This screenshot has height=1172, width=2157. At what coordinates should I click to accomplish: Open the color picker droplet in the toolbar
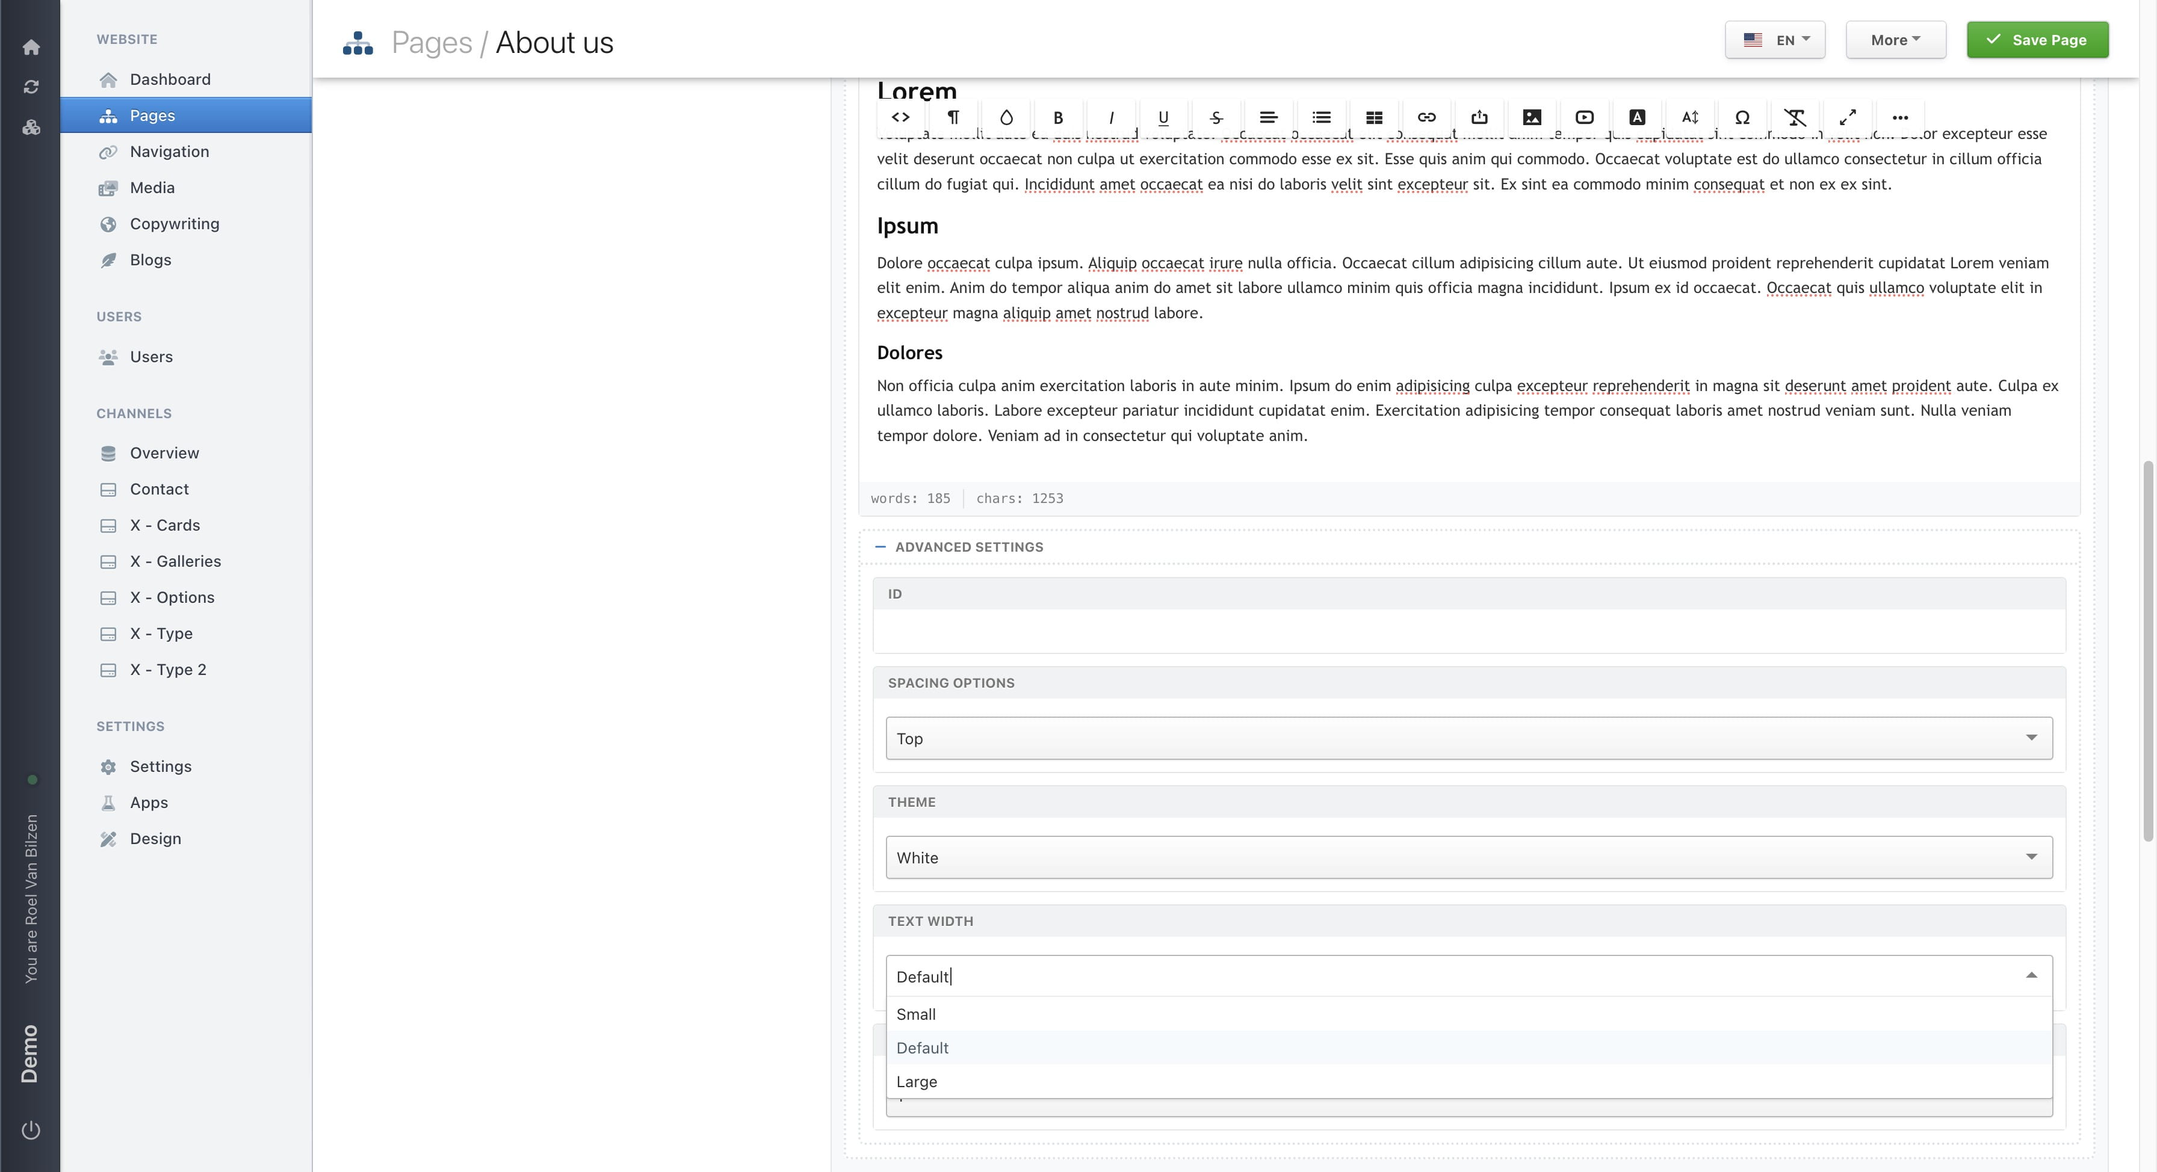(1006, 117)
